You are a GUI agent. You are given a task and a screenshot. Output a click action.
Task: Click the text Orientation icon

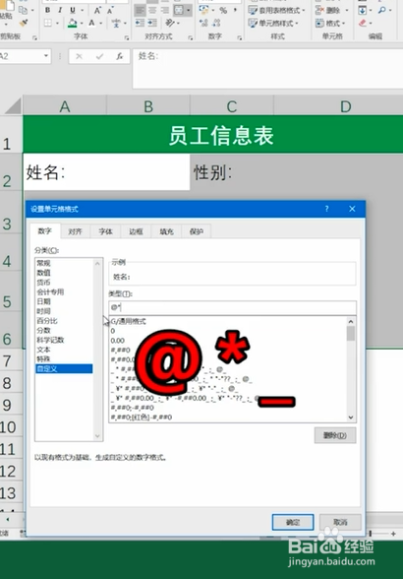pos(169,24)
